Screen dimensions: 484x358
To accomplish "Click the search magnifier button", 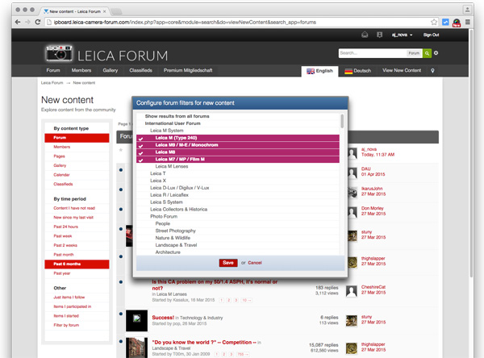I will (428, 53).
